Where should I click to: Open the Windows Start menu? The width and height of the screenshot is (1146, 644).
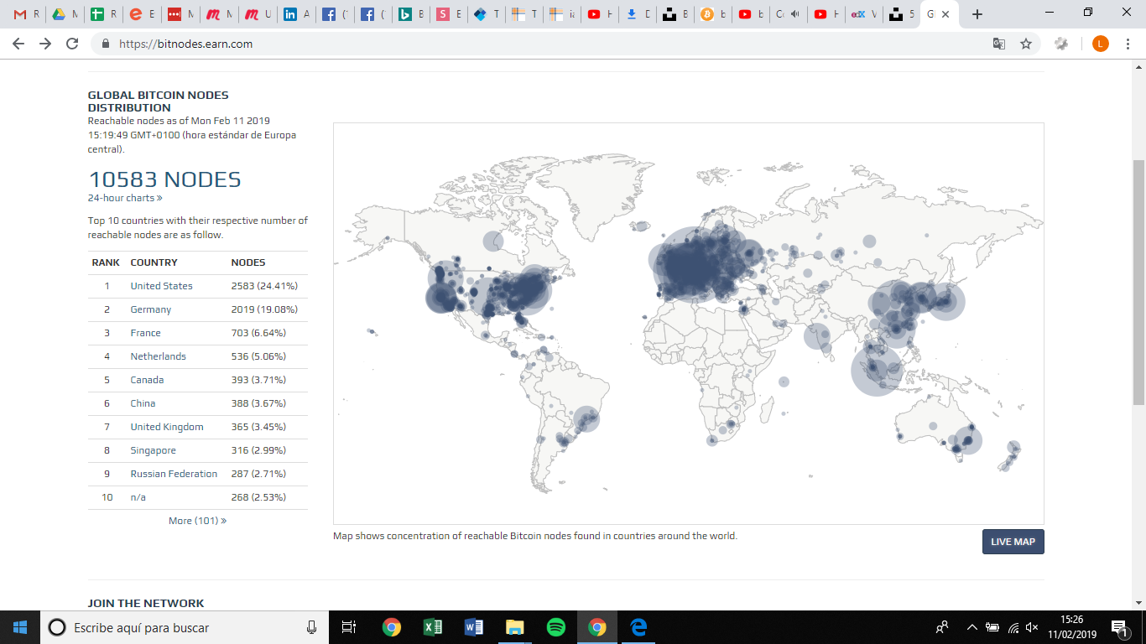(x=20, y=627)
